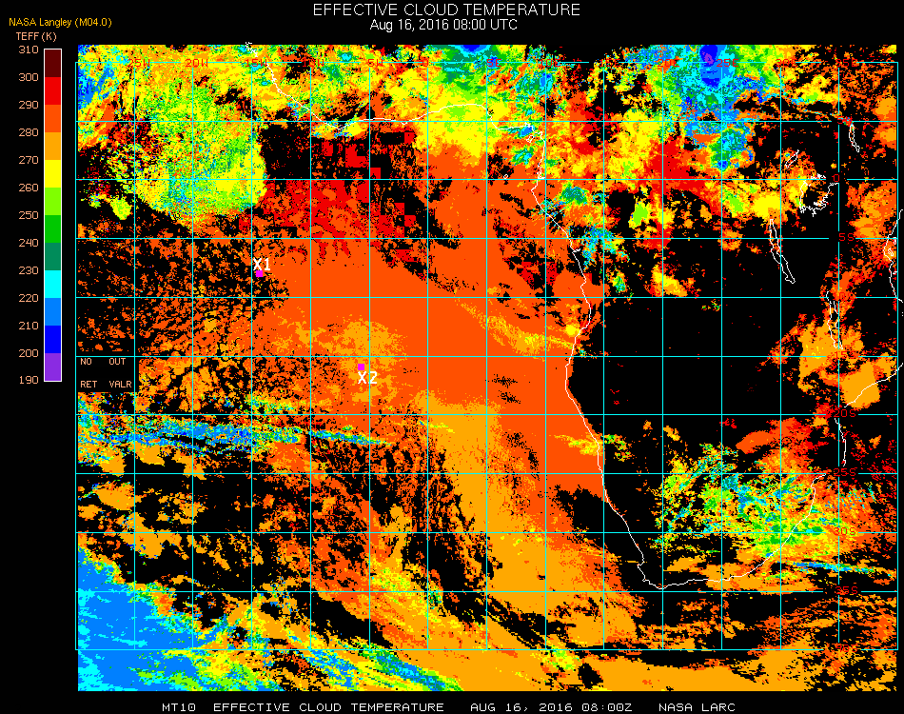
Task: Click the NASA Langley (M04.0) label
Action: pos(60,23)
